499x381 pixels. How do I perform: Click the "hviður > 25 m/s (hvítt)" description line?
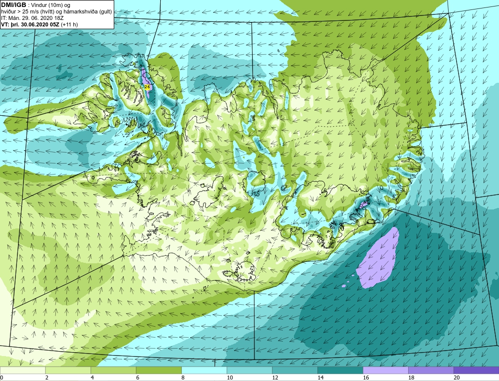coord(56,12)
